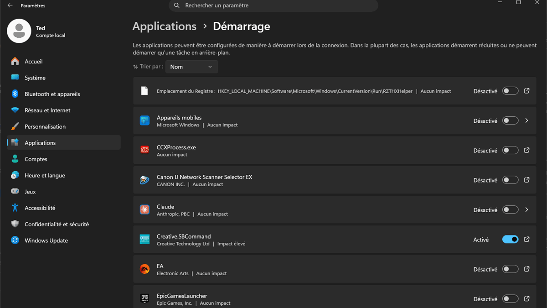This screenshot has height=308, width=547.
Task: Click the Creative.SBCommand app icon
Action: [x=144, y=240]
